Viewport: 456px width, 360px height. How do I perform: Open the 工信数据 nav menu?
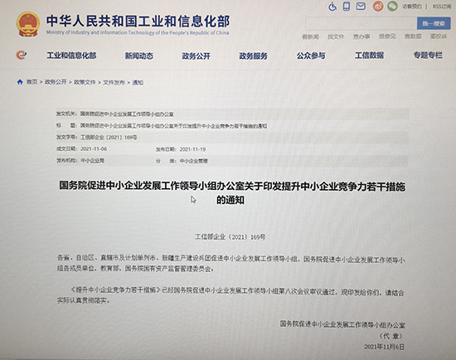[x=369, y=55]
